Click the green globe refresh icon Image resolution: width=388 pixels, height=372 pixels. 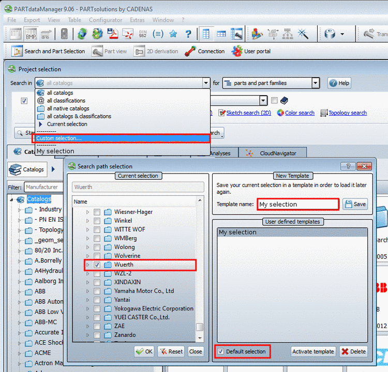82,34
